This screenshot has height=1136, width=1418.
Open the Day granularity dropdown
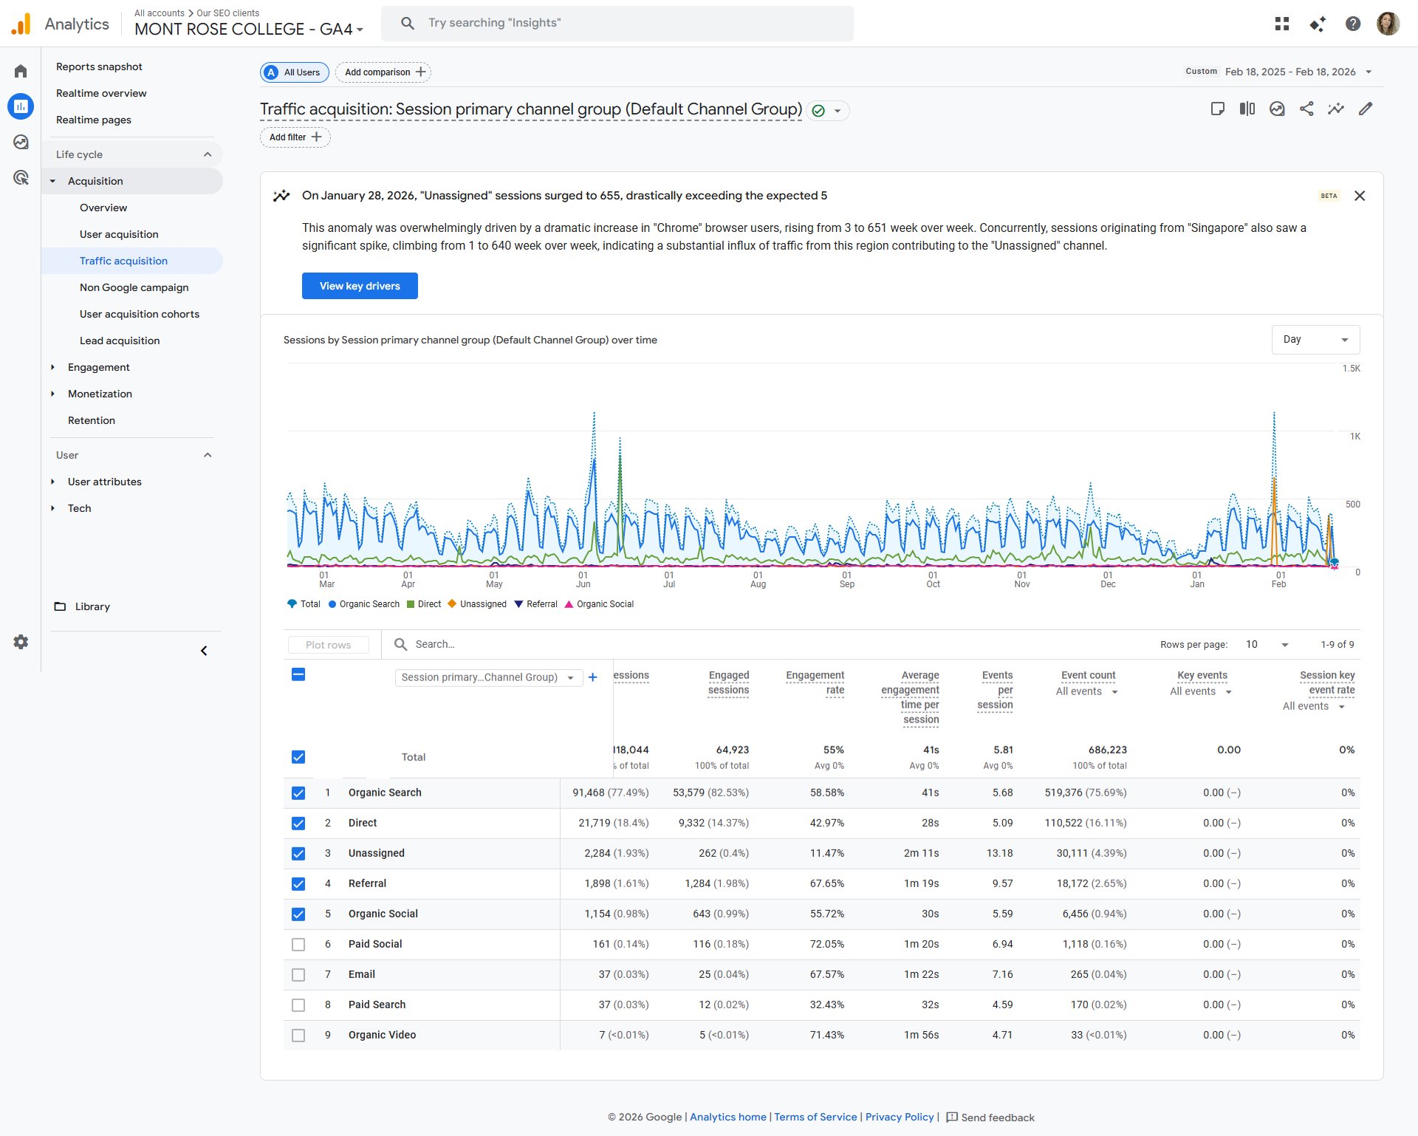pos(1315,339)
